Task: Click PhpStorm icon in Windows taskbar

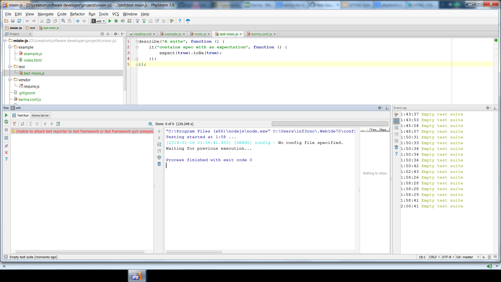Action: point(137,276)
